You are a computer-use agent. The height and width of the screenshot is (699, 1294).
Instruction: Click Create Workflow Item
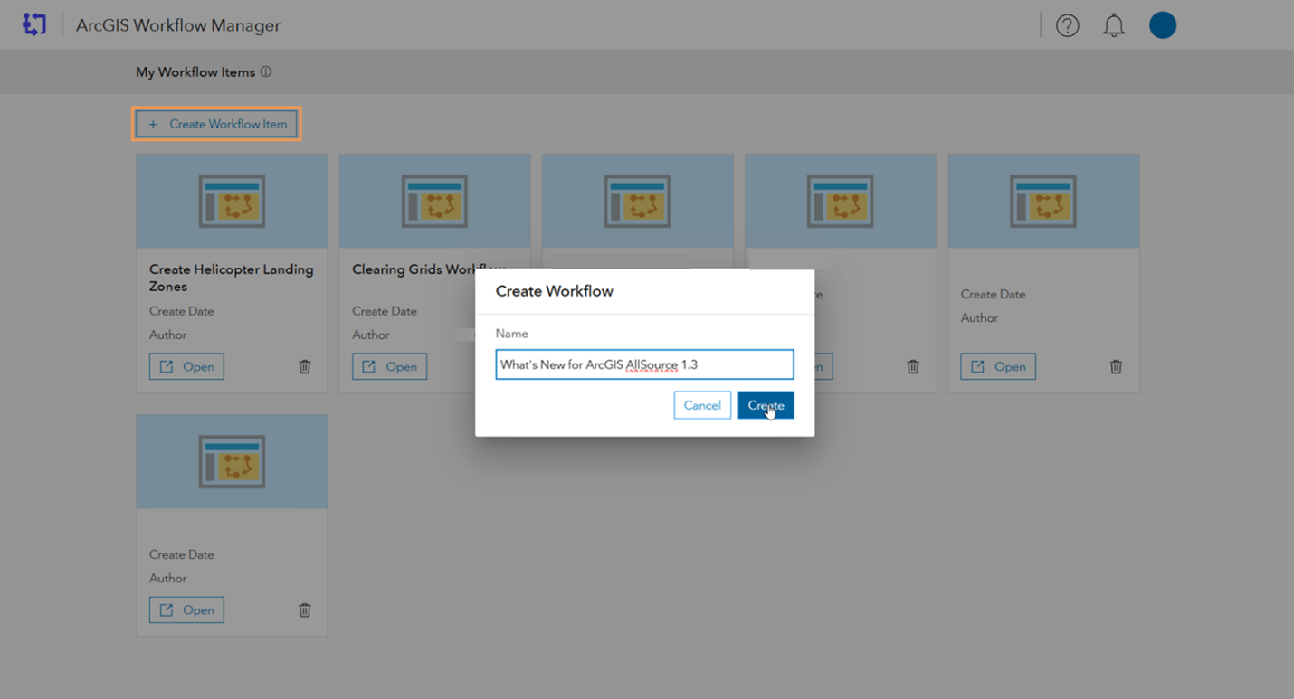click(215, 124)
